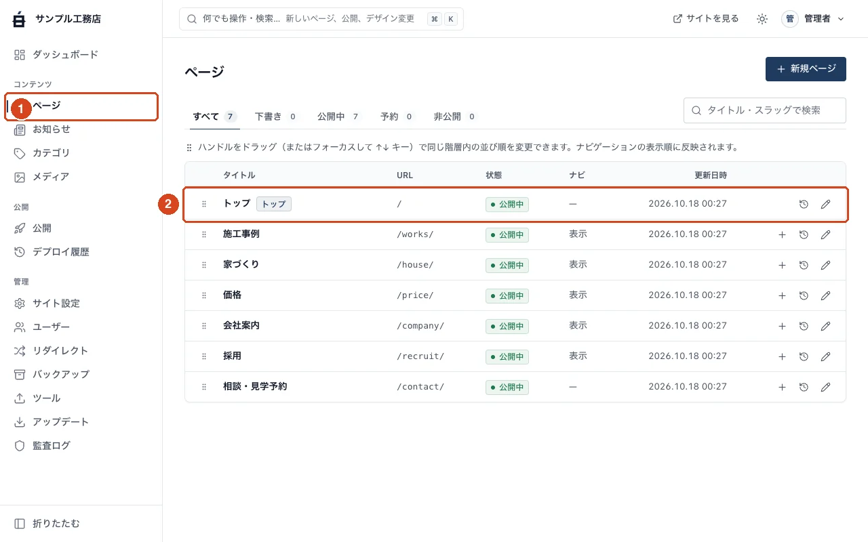Click the 新規ページ button
This screenshot has height=542, width=868.
point(806,69)
